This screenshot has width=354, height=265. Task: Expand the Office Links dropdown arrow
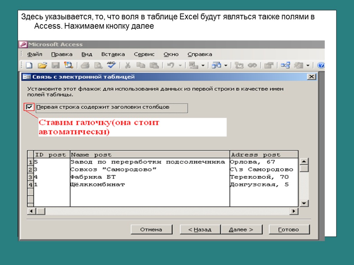point(203,66)
